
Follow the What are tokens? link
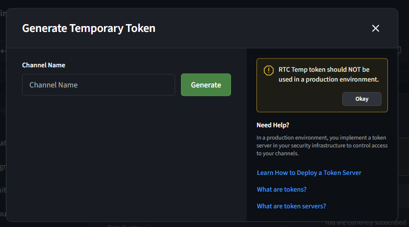281,190
